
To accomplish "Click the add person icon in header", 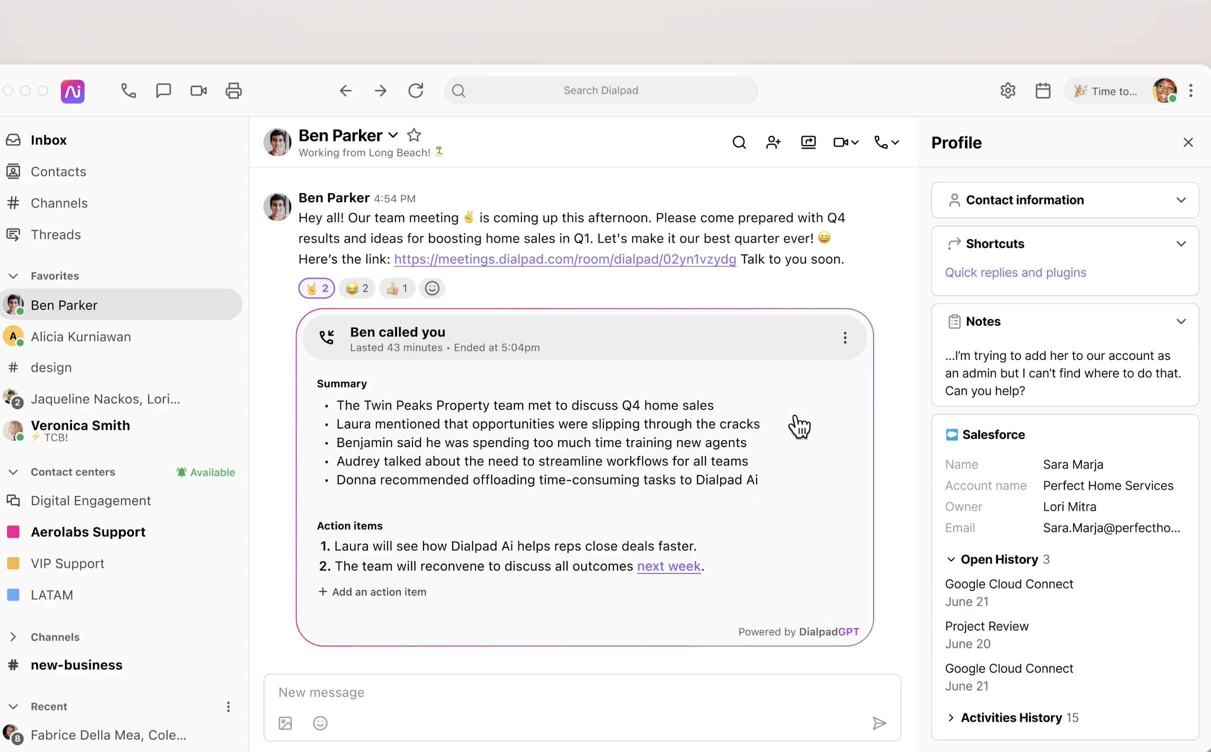I will tap(773, 142).
